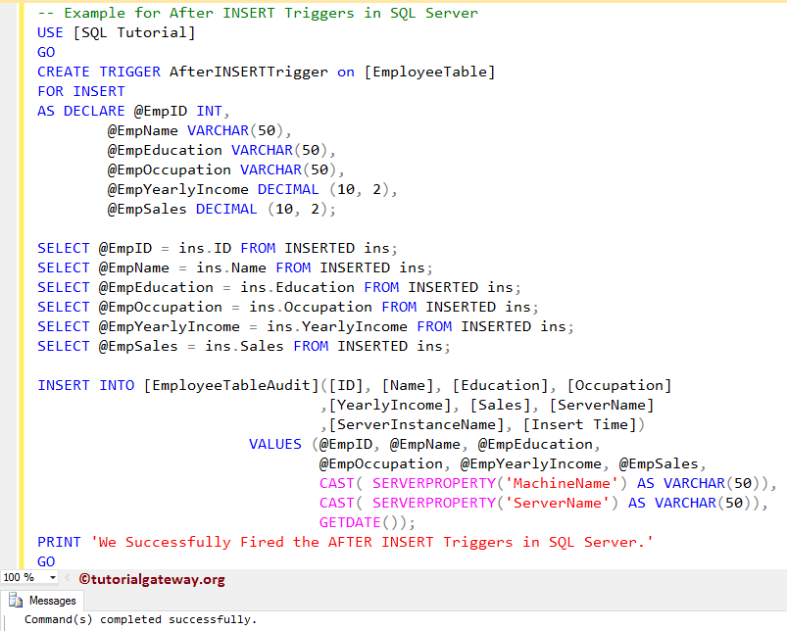Click the PRINT success message line

coord(294,542)
